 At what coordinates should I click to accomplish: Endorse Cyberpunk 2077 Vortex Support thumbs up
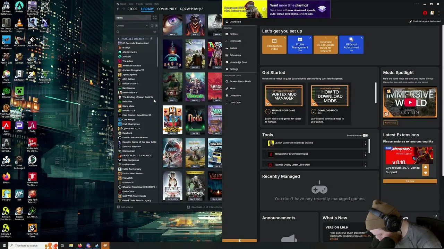point(425,167)
